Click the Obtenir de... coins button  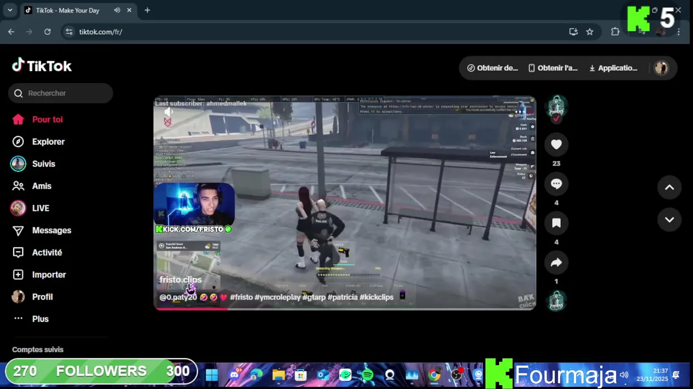click(493, 68)
